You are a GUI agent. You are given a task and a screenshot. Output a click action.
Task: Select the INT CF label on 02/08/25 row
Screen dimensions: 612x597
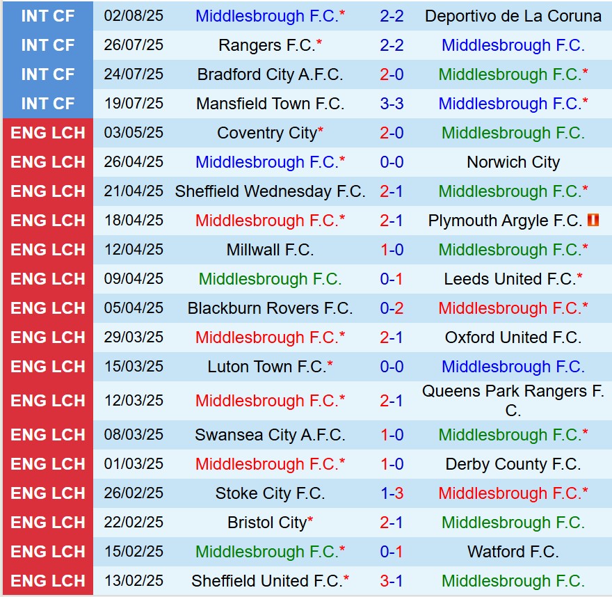click(x=48, y=16)
